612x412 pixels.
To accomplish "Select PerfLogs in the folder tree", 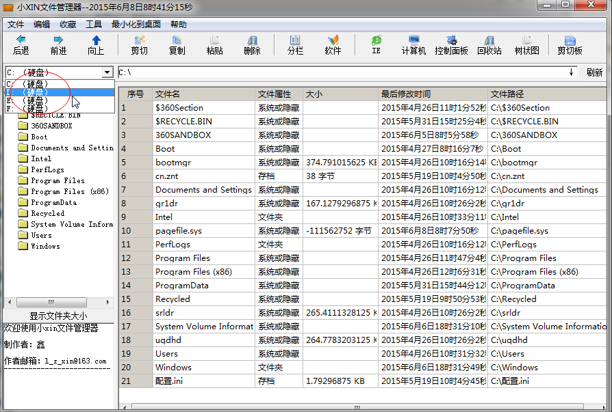I will 47,169.
